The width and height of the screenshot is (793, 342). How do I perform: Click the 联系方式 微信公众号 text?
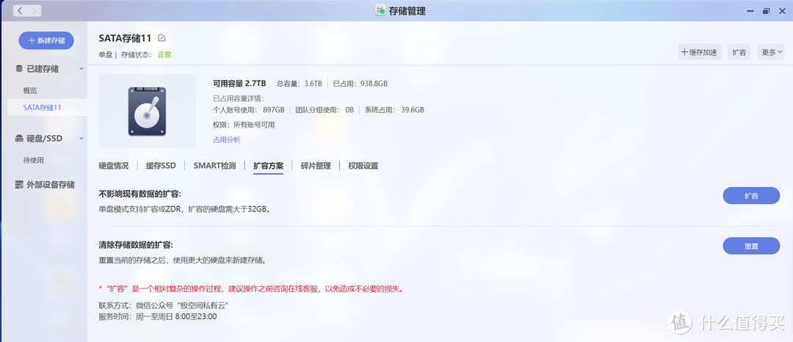pyautogui.click(x=164, y=305)
